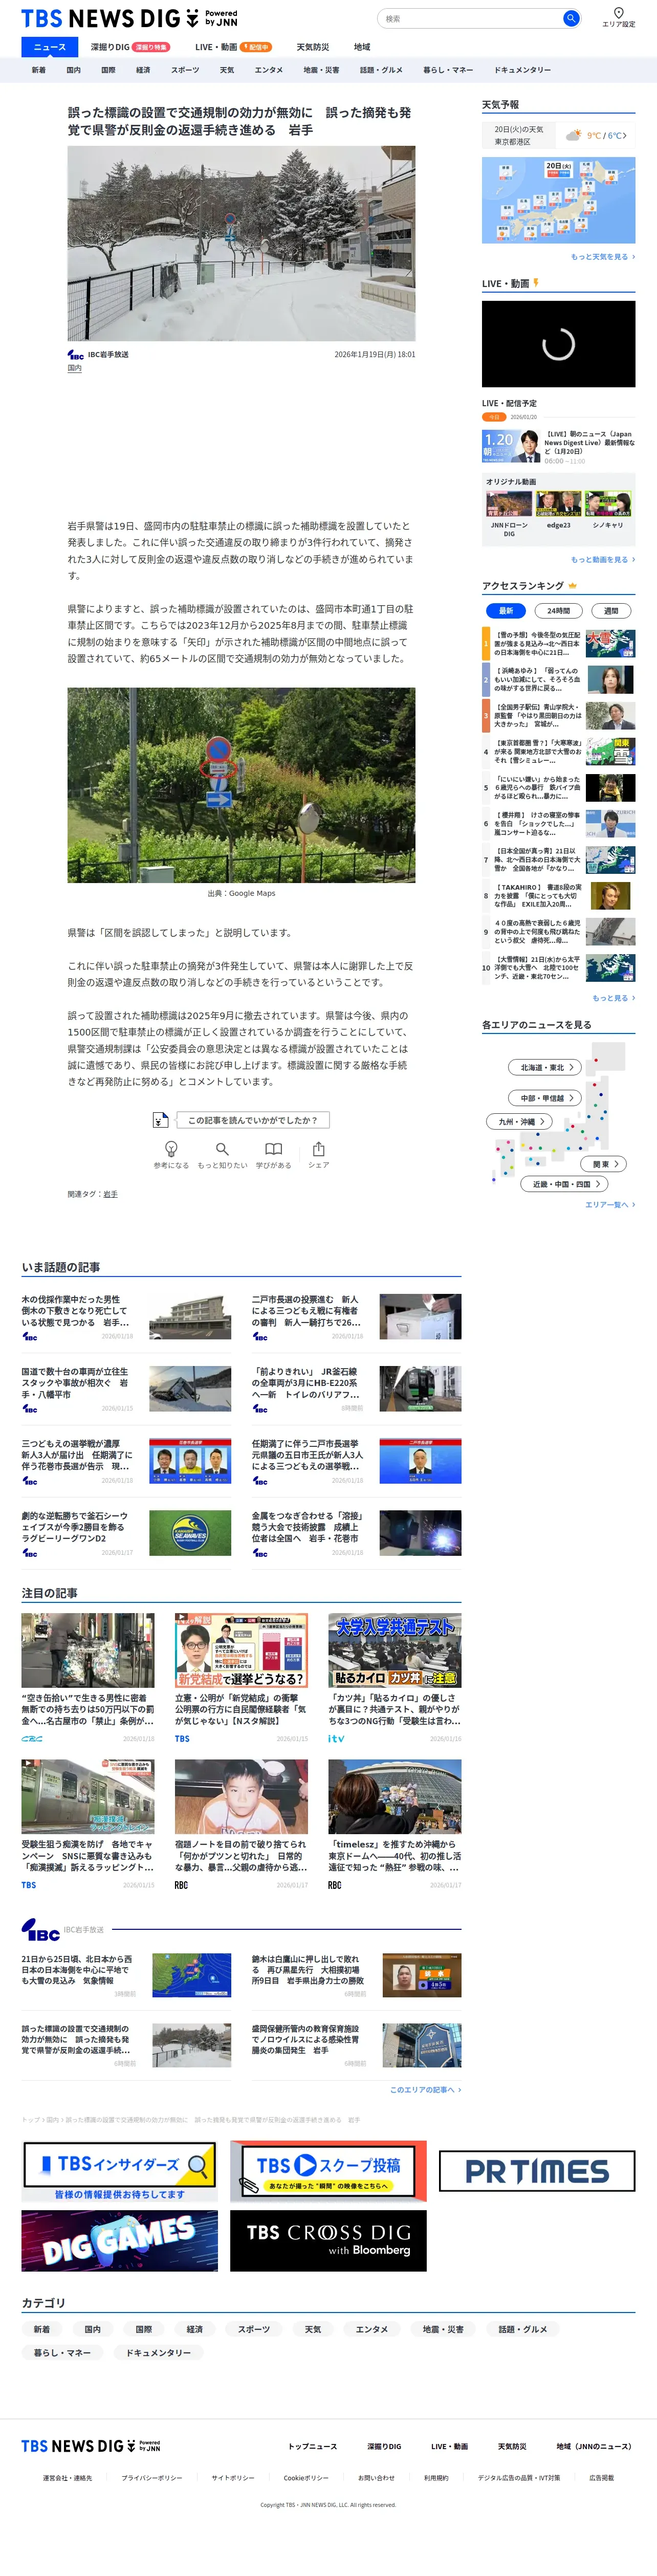Screen dimensions: 657x2576
Task: Click the Japan weather forecast map
Action: tap(558, 200)
